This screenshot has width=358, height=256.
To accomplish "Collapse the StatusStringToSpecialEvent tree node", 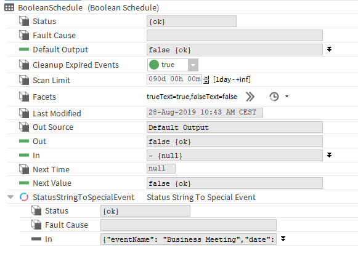I will click(x=10, y=197).
